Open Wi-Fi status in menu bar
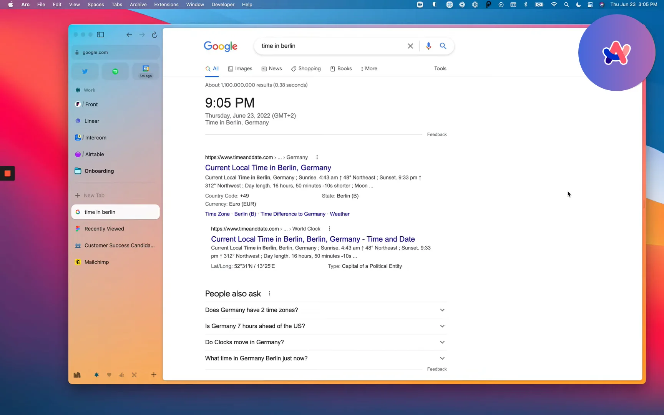The image size is (664, 415). point(554,5)
